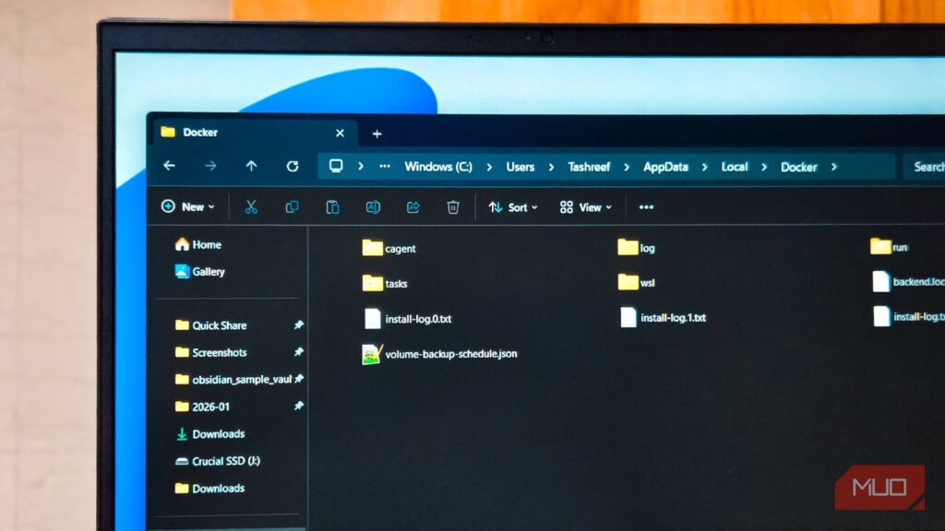Open the Users folder from the breadcrumb

[x=520, y=166]
